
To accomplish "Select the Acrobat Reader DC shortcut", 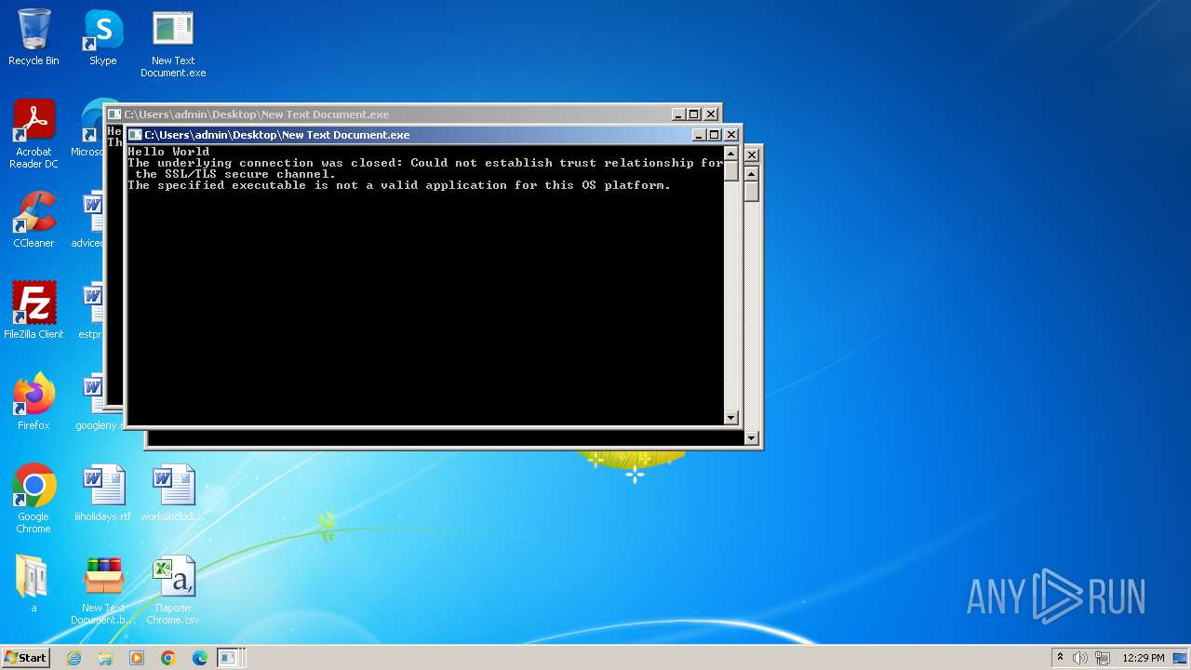I will click(x=33, y=134).
